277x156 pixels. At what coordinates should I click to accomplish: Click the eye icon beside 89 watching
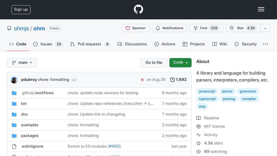[x=199, y=152]
